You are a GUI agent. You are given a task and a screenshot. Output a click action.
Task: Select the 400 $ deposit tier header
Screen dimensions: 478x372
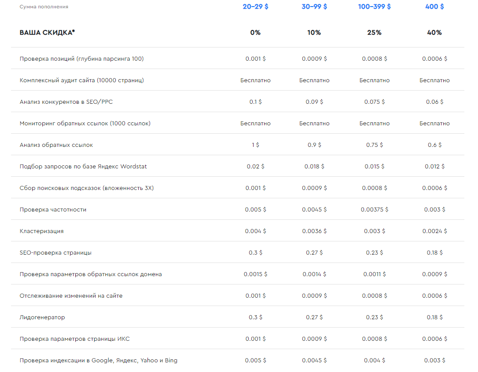coord(434,7)
